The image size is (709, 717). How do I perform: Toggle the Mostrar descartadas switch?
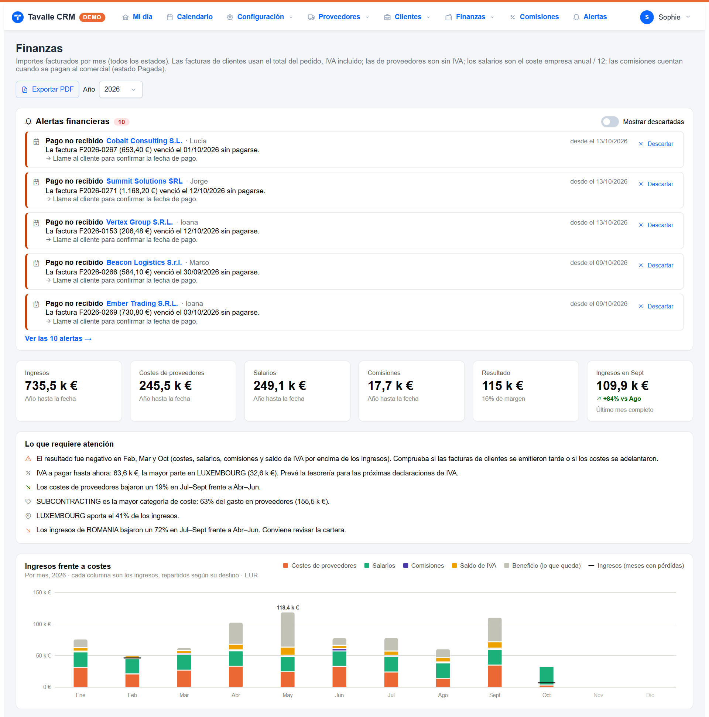coord(609,122)
